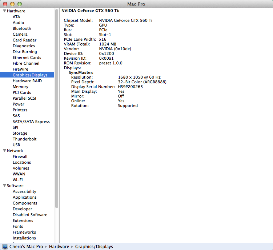Show Storage information
This screenshot has width=273, height=250.
[x=20, y=133]
